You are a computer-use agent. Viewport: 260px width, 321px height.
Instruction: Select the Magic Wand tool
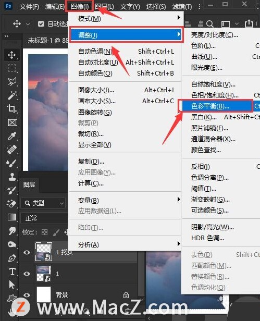11,95
